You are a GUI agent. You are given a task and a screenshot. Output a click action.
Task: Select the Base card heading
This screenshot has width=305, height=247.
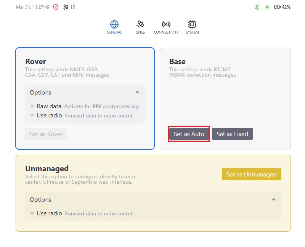click(177, 61)
